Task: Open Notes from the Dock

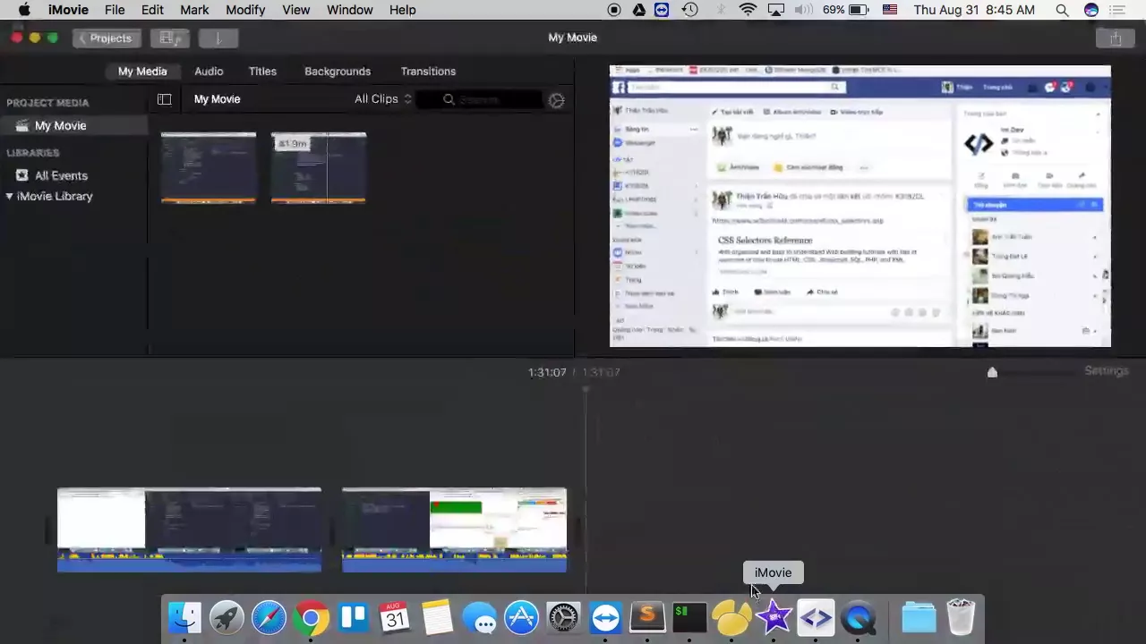Action: pos(437,617)
